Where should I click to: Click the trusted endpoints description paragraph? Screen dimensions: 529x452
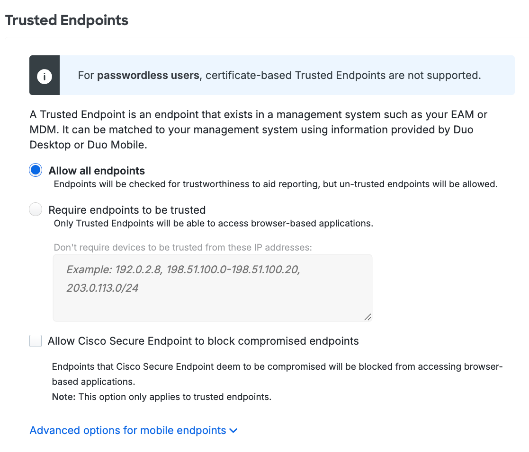click(258, 130)
